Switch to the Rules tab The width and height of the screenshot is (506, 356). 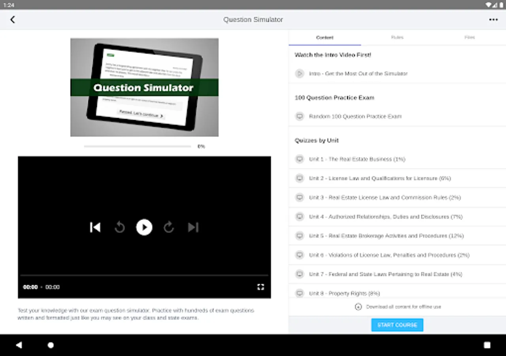pyautogui.click(x=397, y=37)
